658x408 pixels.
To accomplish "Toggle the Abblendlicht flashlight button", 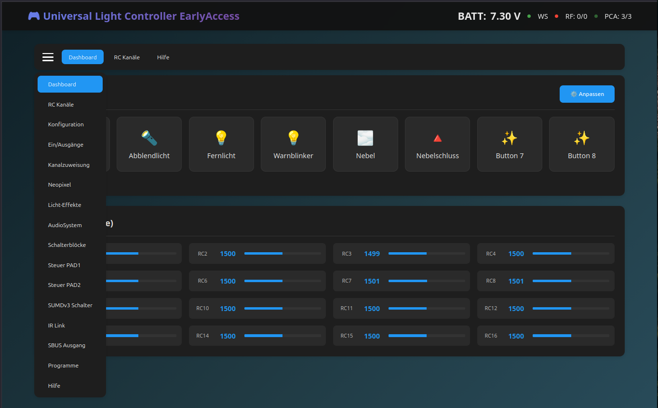I will (149, 144).
